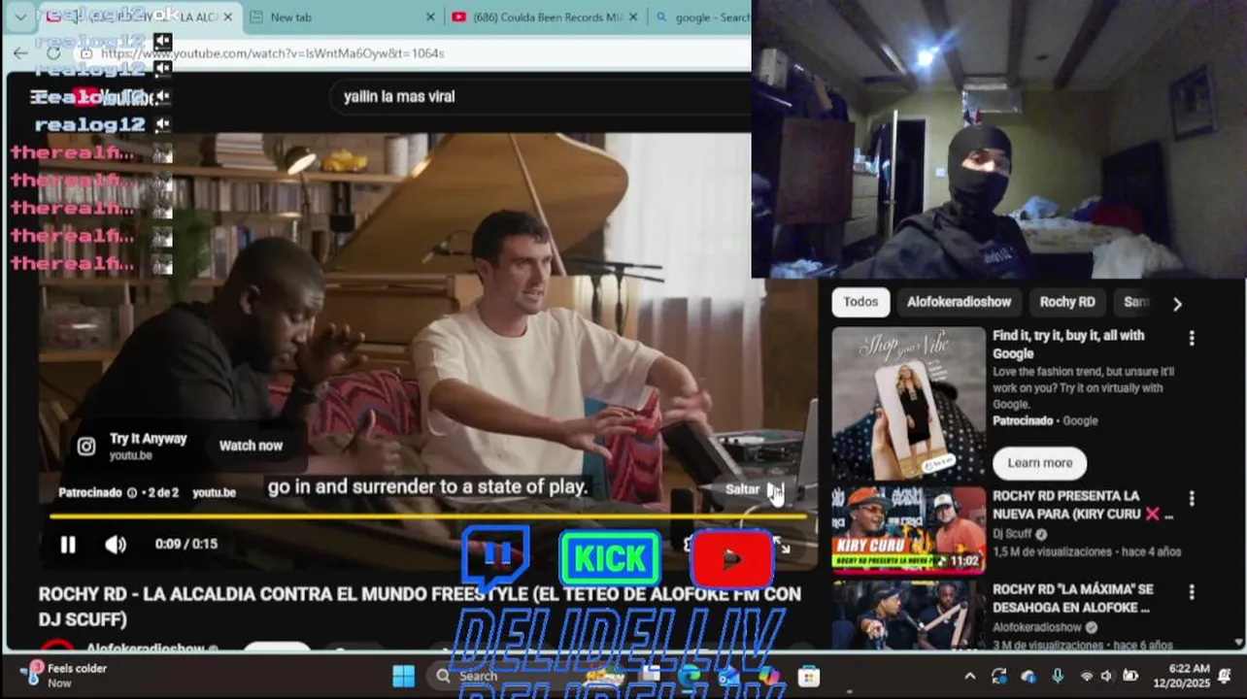Pause the YouTube ad video
1247x699 pixels.
[x=68, y=545]
